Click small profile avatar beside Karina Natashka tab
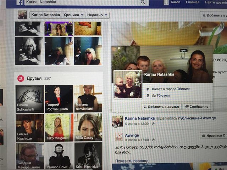 [x=22, y=15]
